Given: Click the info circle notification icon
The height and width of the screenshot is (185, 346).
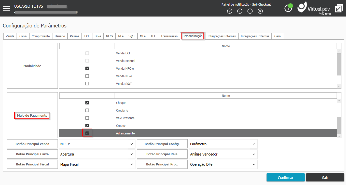Looking at the screenshot, I should (240, 11).
